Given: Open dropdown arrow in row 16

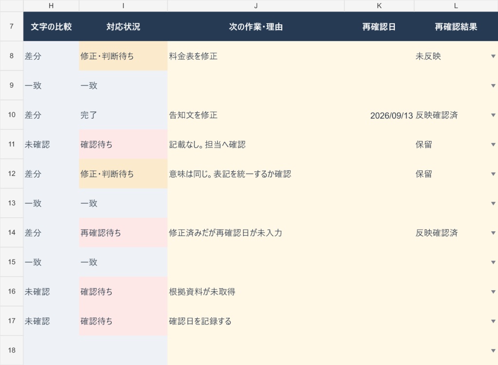Looking at the screenshot, I should pyautogui.click(x=493, y=292).
